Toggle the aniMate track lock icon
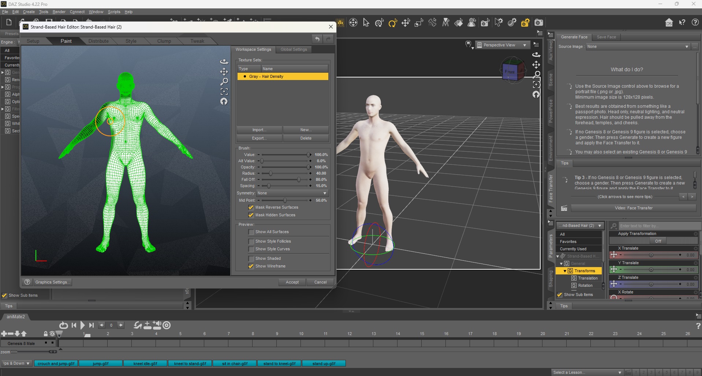 [x=45, y=334]
